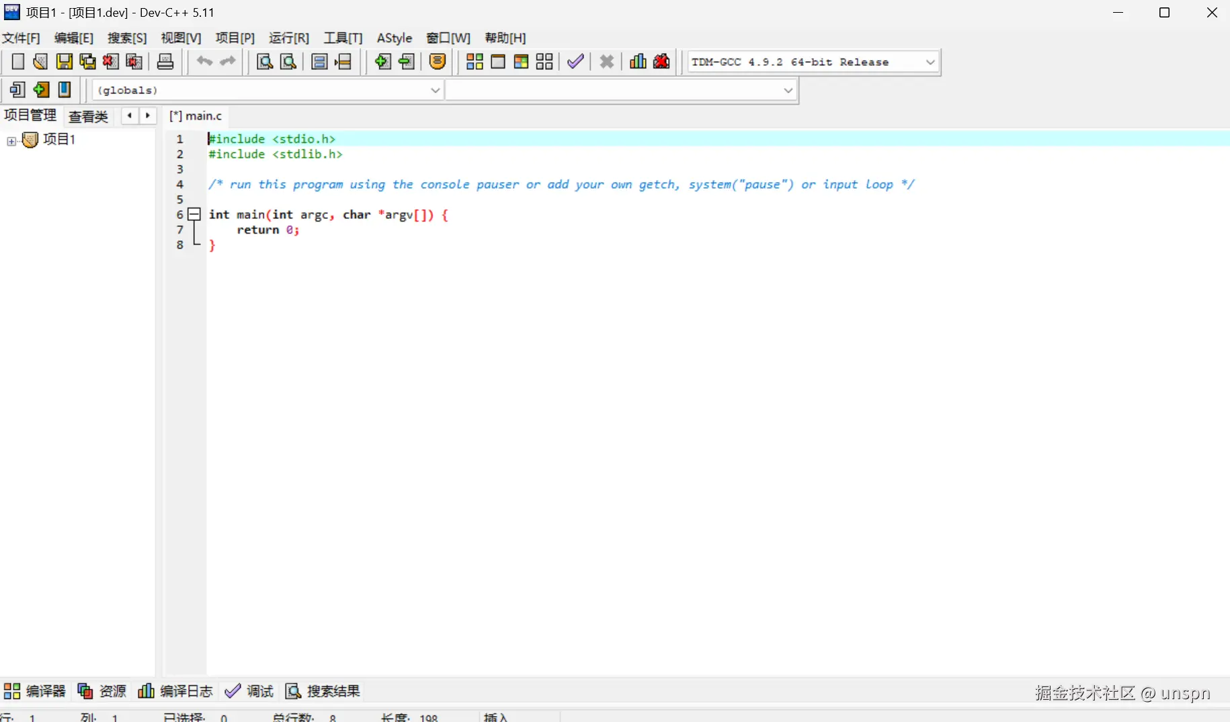Open the profiling analysis tool
Image resolution: width=1230 pixels, height=722 pixels.
[x=637, y=61]
